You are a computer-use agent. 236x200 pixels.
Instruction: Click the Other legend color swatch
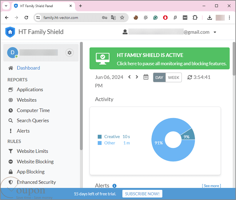(x=100, y=143)
